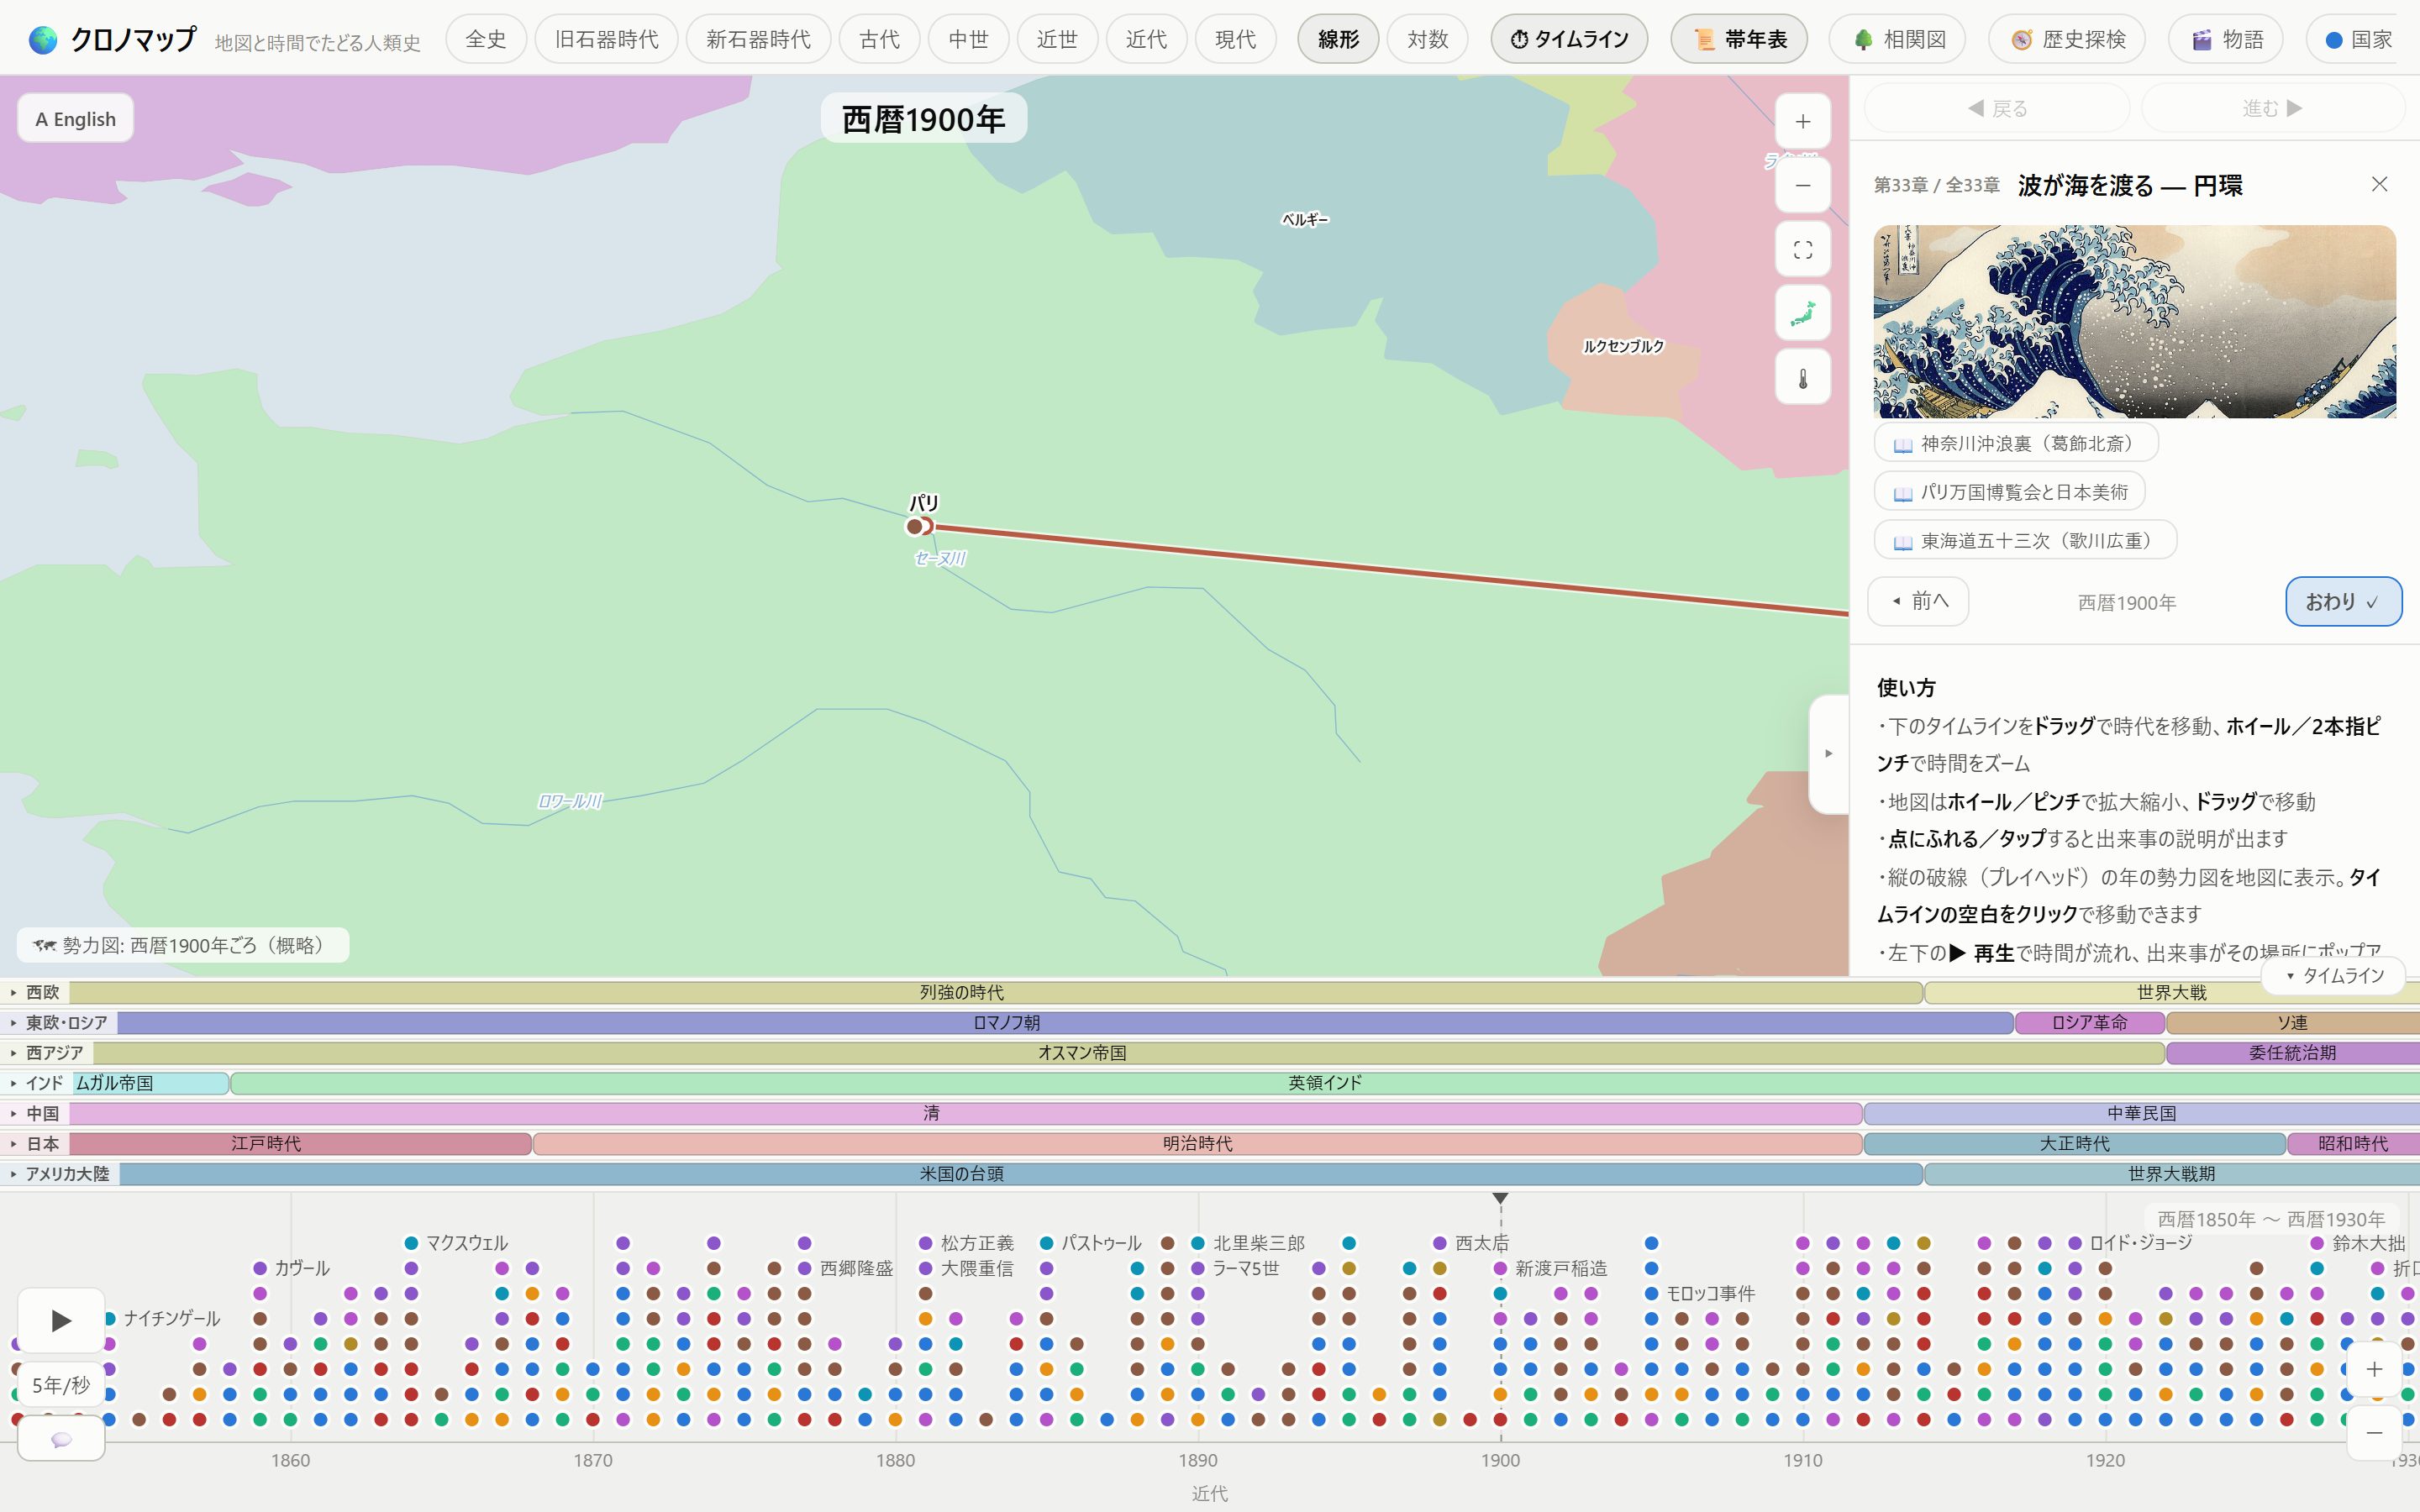Select the 明治時代 band segment
This screenshot has height=1512, width=2420.
(x=1197, y=1143)
